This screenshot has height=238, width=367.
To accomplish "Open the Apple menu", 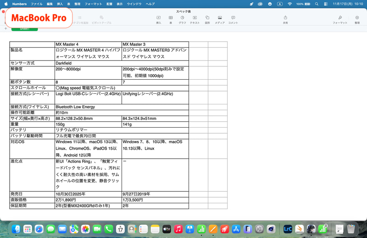I will pos(6,4).
